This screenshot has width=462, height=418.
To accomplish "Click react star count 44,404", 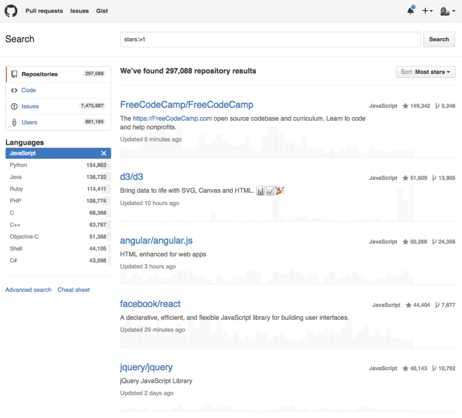I will [x=418, y=305].
